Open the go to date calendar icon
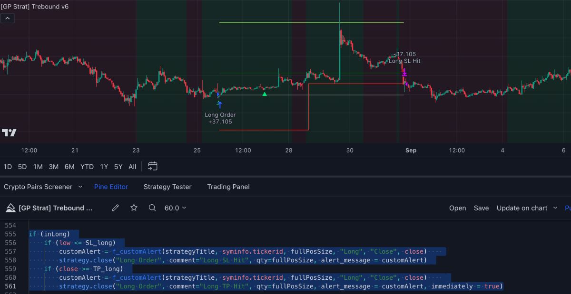 [152, 166]
